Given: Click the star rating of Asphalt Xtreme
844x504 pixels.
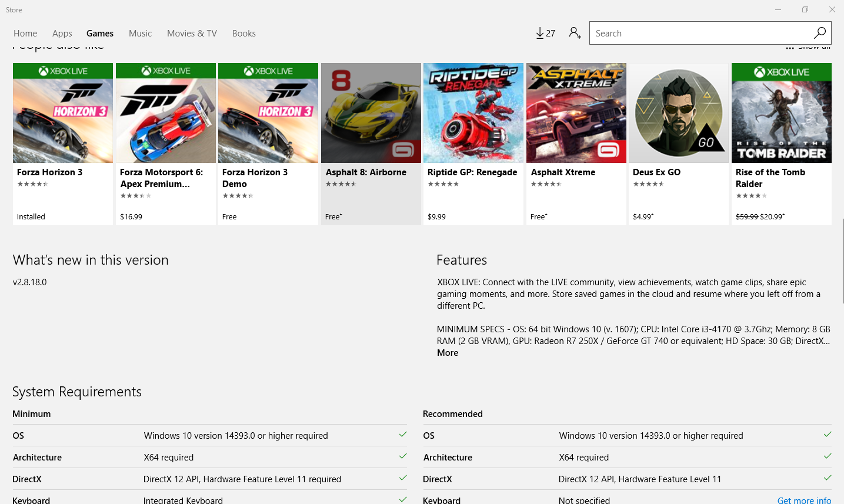Looking at the screenshot, I should click(x=546, y=184).
